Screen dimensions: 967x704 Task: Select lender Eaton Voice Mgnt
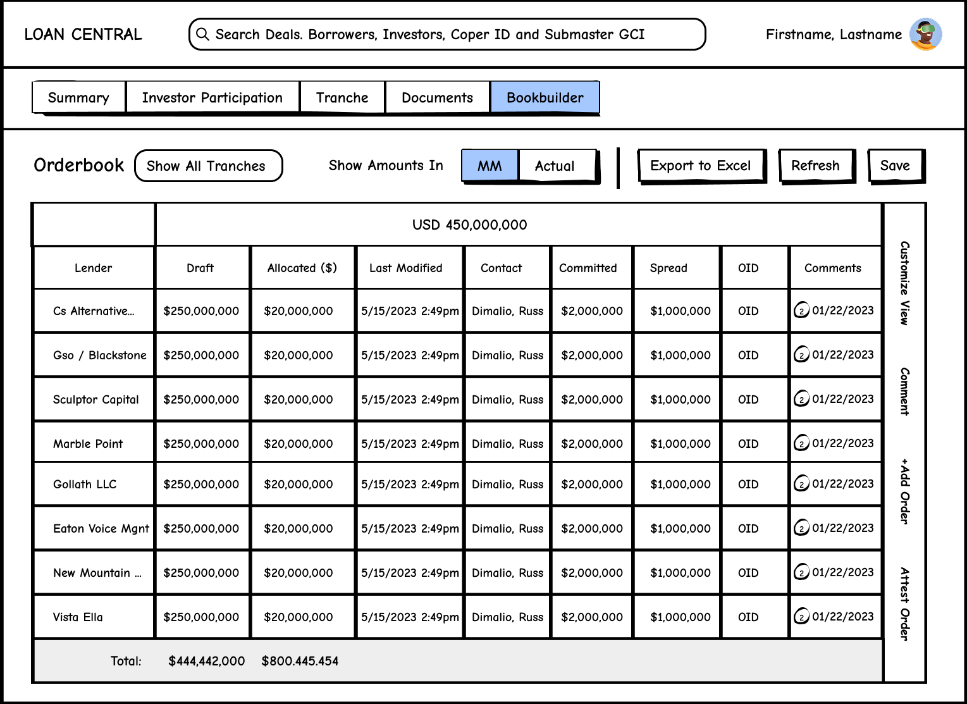point(101,528)
